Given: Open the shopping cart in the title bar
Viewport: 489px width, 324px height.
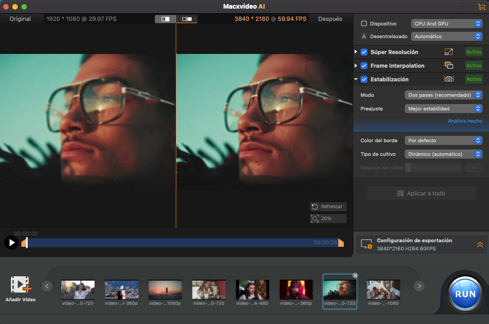Looking at the screenshot, I should (482, 7).
